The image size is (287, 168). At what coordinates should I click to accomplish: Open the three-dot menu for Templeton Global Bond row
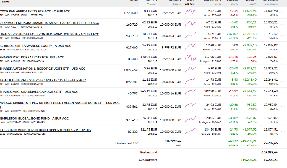(x=283, y=120)
